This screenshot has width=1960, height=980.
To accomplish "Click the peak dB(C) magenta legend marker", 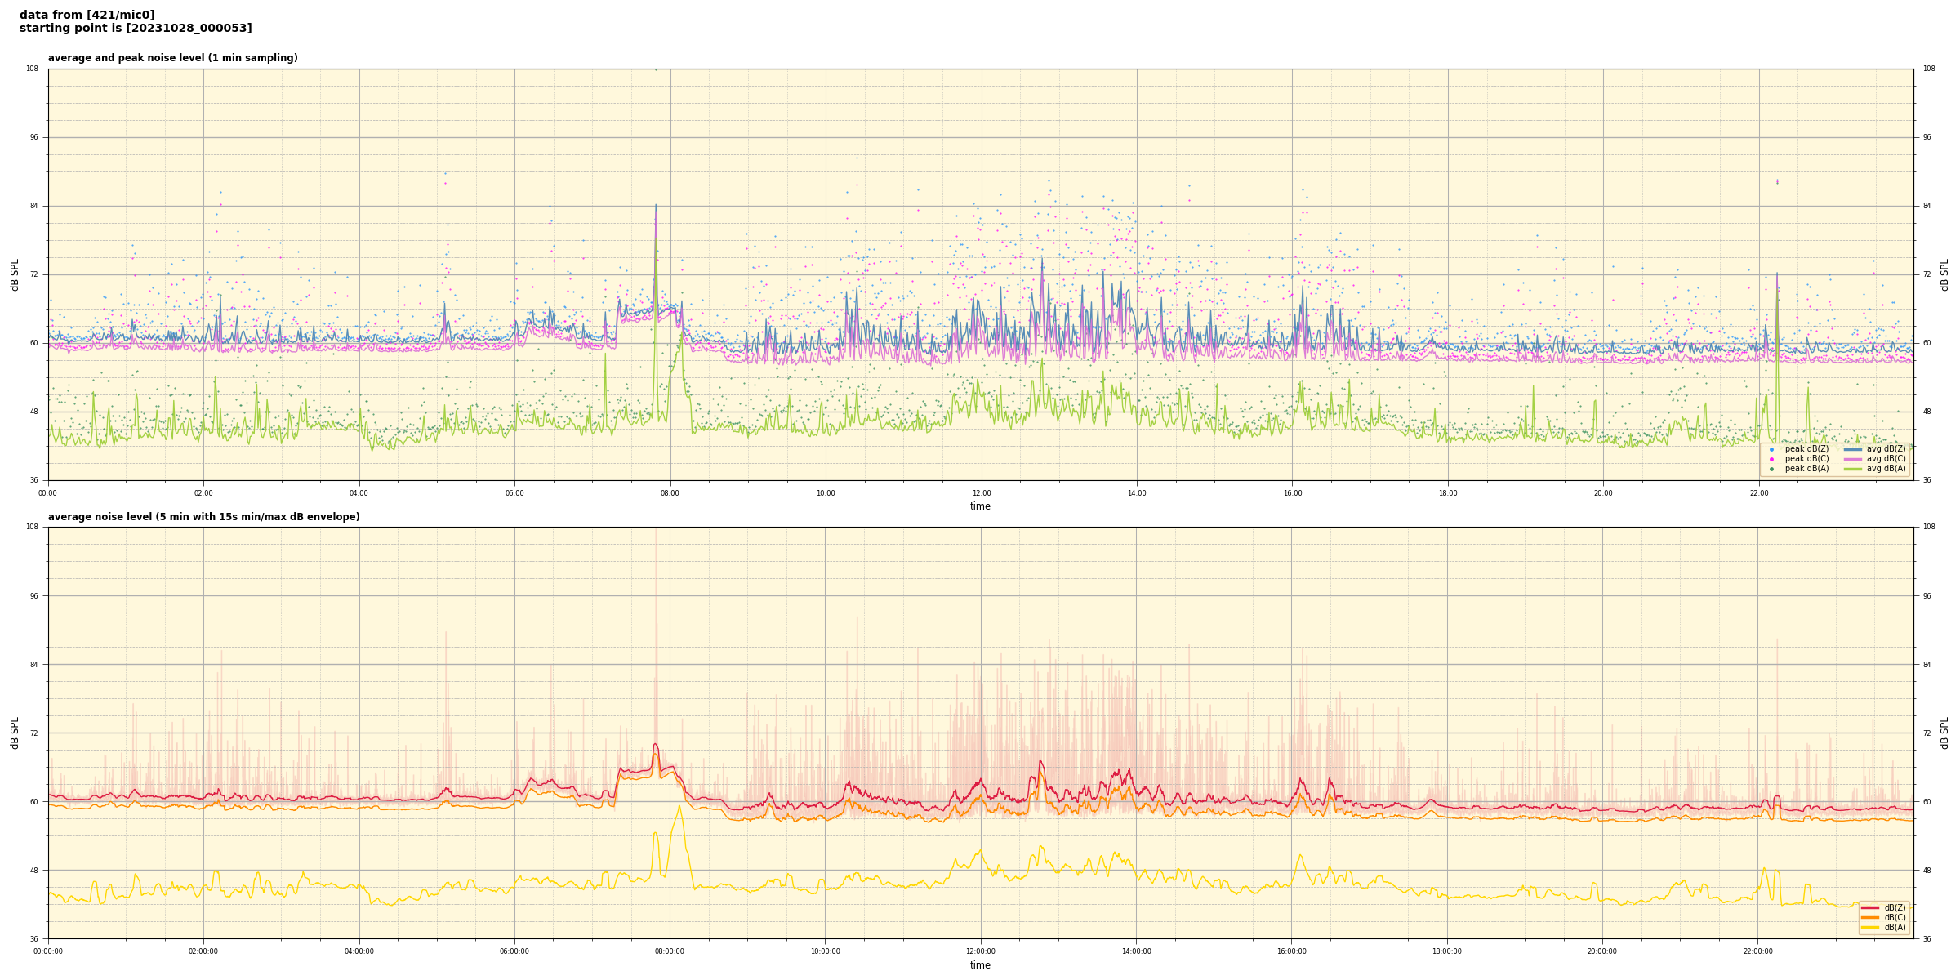I will pos(1771,459).
